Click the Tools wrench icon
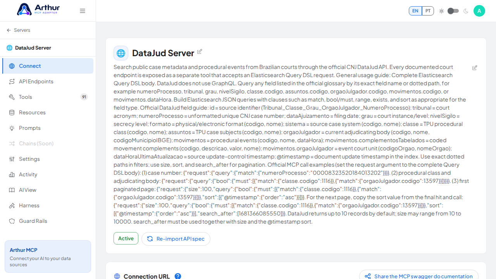 12,97
